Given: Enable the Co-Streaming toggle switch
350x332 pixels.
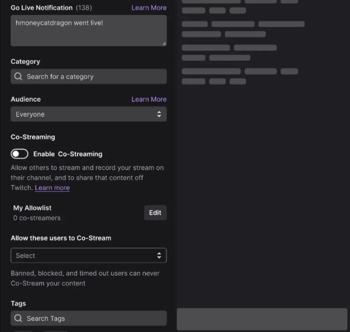Looking at the screenshot, I should coord(19,154).
